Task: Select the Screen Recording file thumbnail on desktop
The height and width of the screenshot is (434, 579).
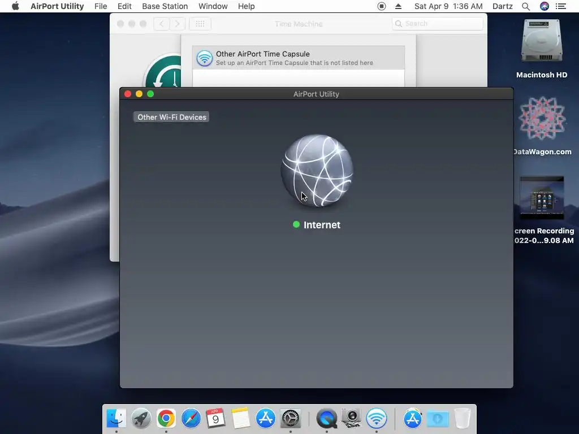Action: point(542,197)
